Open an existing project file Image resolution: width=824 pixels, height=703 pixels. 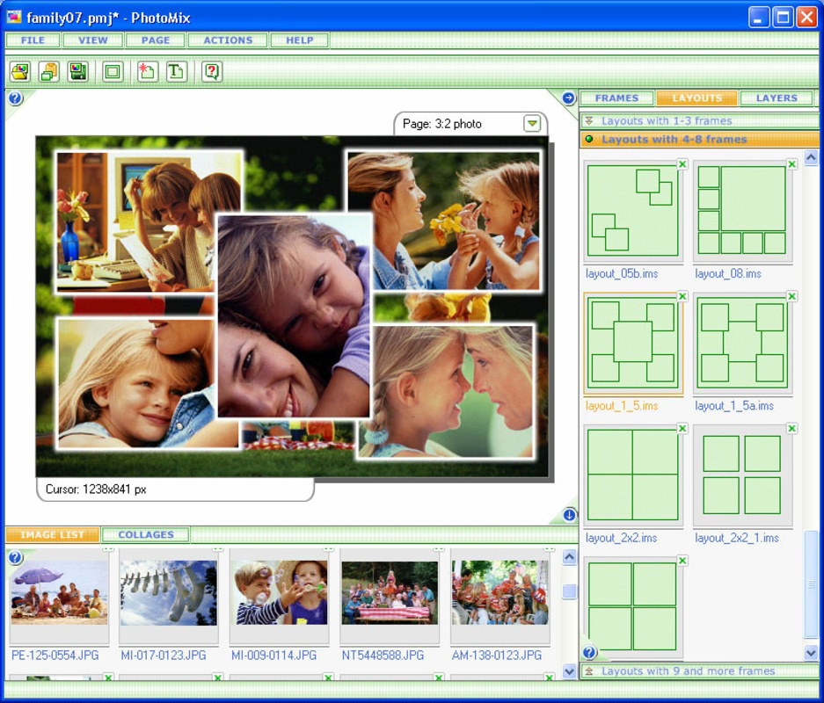(x=19, y=71)
